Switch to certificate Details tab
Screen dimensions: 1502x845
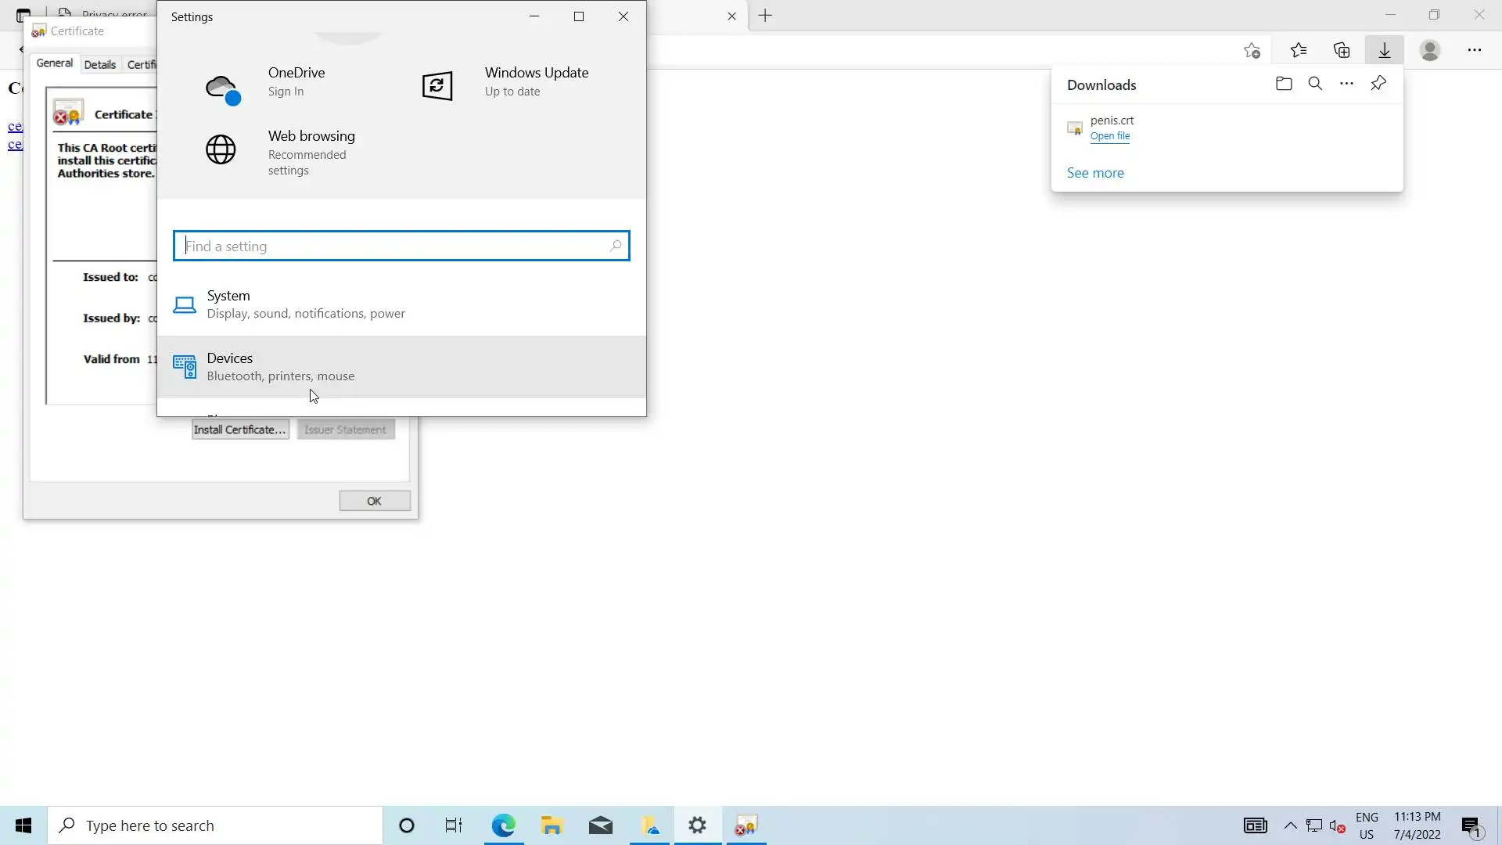[100, 65]
